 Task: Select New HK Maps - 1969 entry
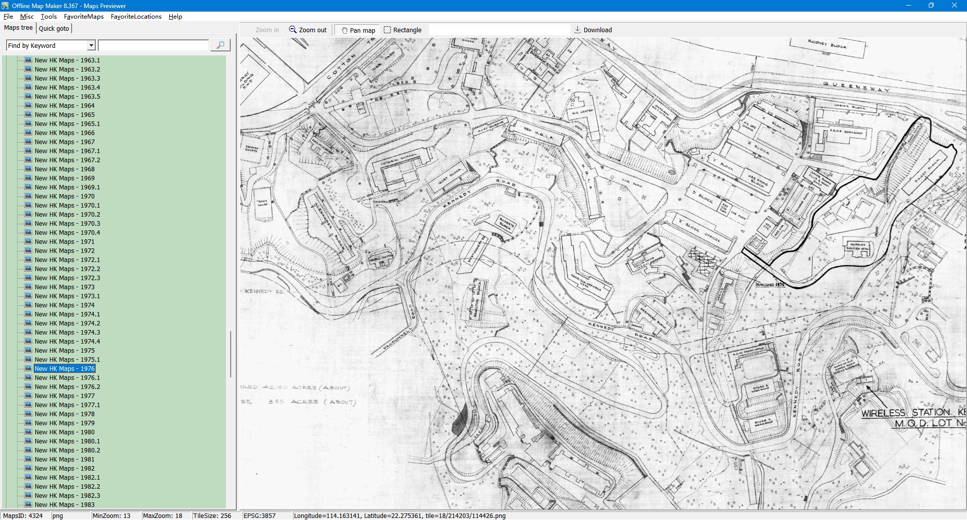tap(64, 178)
